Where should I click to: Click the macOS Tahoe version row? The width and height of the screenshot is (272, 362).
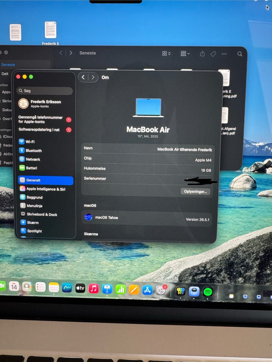coord(147,218)
